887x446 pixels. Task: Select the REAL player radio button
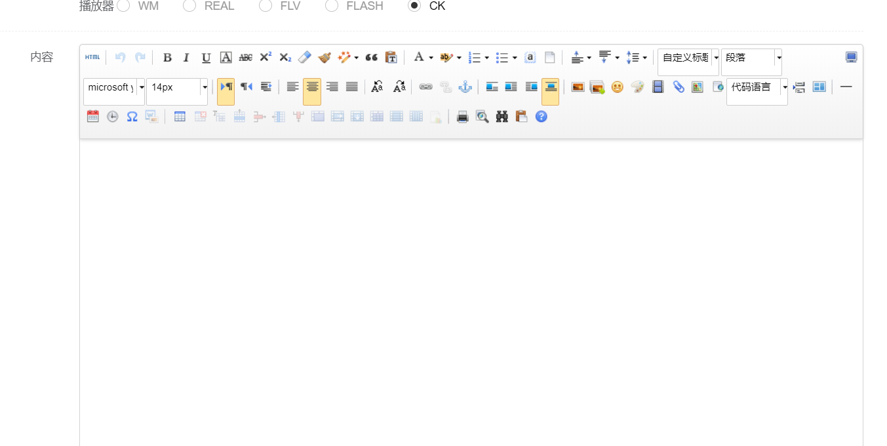[189, 6]
